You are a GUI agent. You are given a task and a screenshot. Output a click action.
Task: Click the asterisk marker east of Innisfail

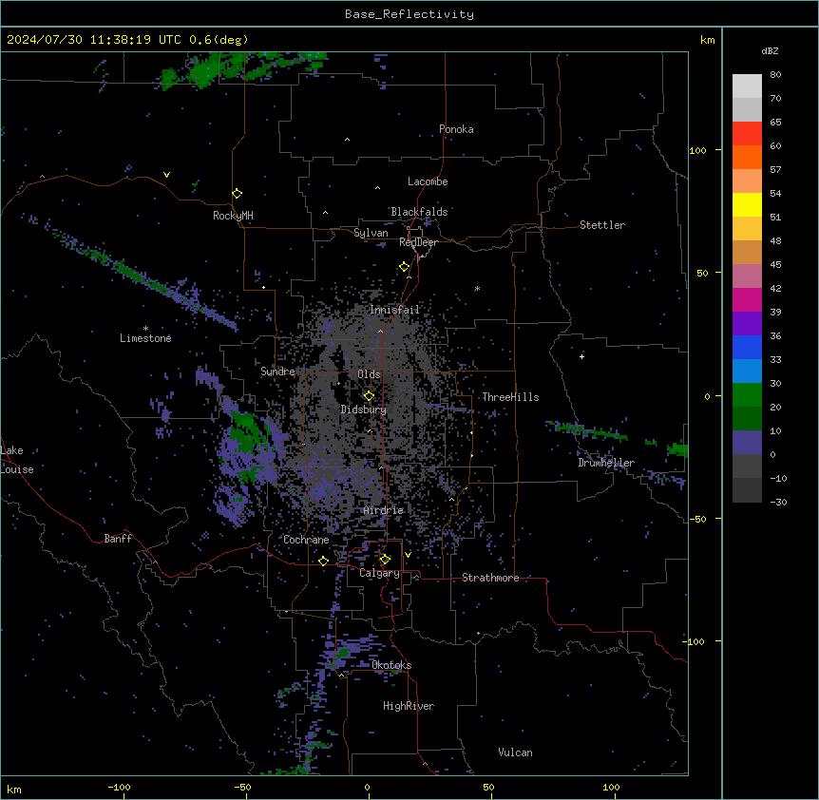pos(477,289)
